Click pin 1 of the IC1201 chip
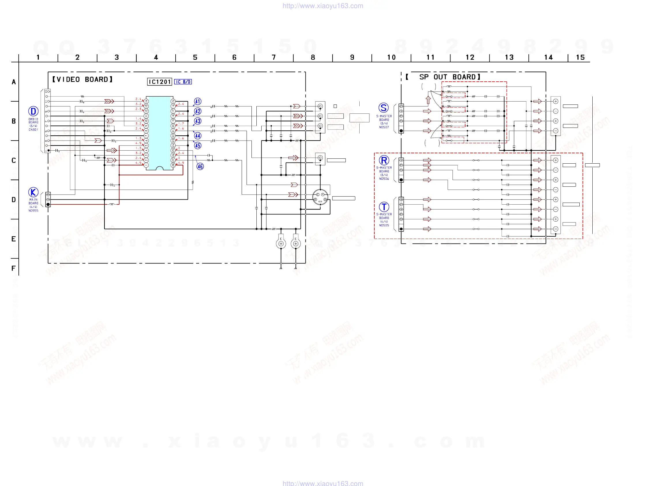Viewport: 646px width, 486px height. tap(146, 165)
